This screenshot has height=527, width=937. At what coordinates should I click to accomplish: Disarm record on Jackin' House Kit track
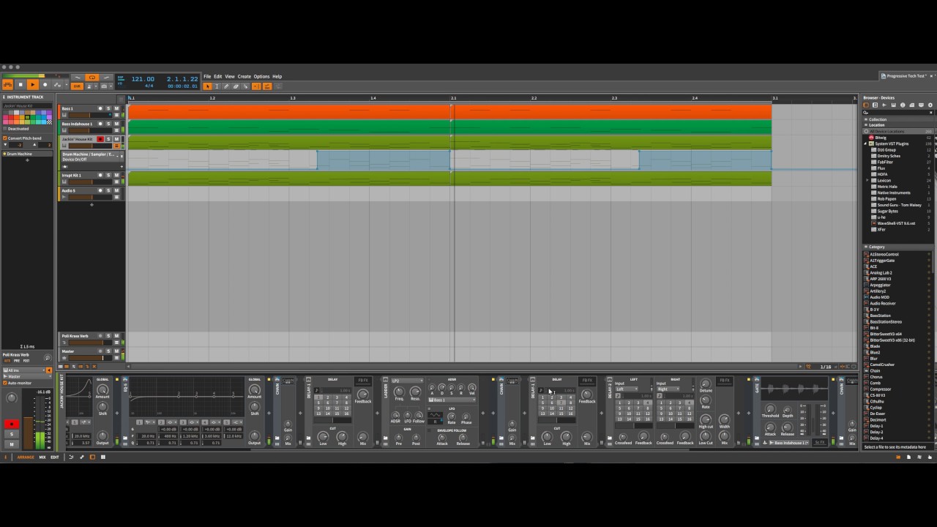[100, 139]
